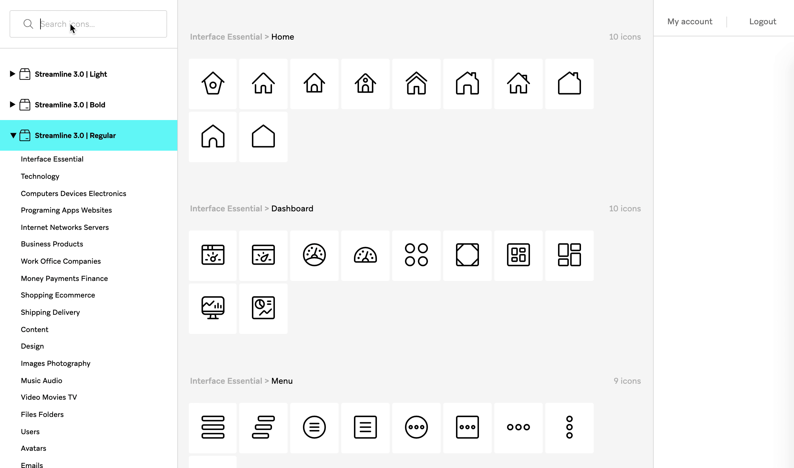Click the Interface Essential breadcrumb above Dashboard
This screenshot has height=468, width=794.
226,208
